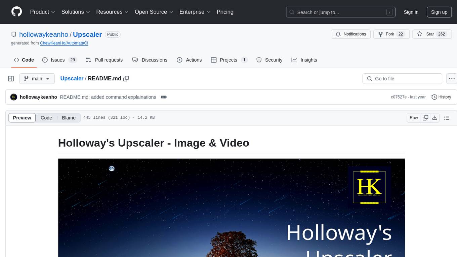457x257 pixels.
Task: Click the Sign up button
Action: 439,12
